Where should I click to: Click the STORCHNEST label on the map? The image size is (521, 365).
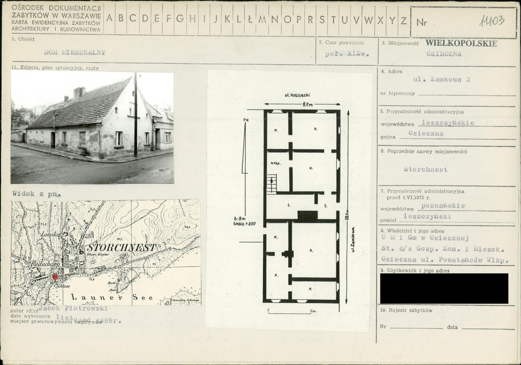121,248
